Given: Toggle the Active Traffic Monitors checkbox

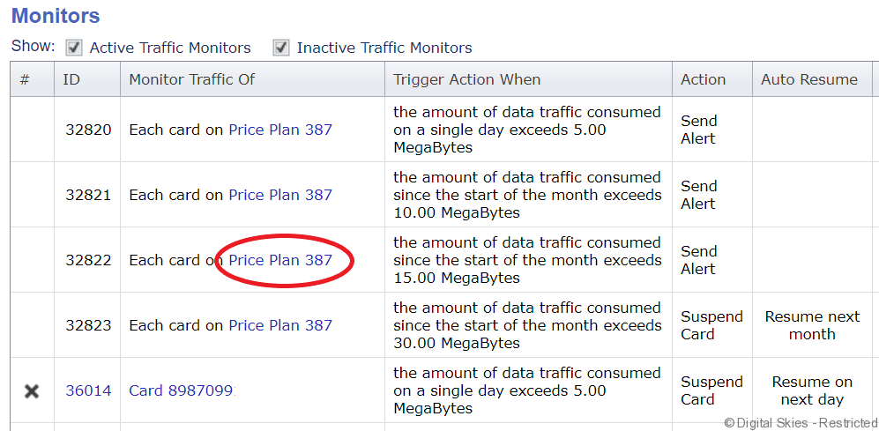Looking at the screenshot, I should tap(75, 48).
